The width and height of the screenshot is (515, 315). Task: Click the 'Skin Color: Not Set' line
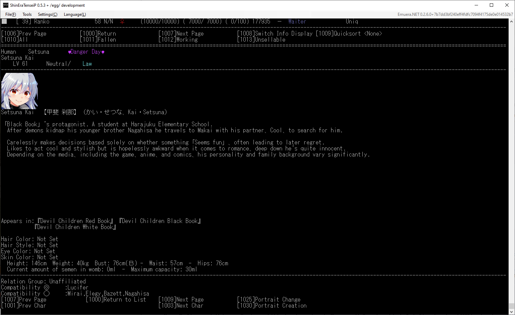coord(30,257)
